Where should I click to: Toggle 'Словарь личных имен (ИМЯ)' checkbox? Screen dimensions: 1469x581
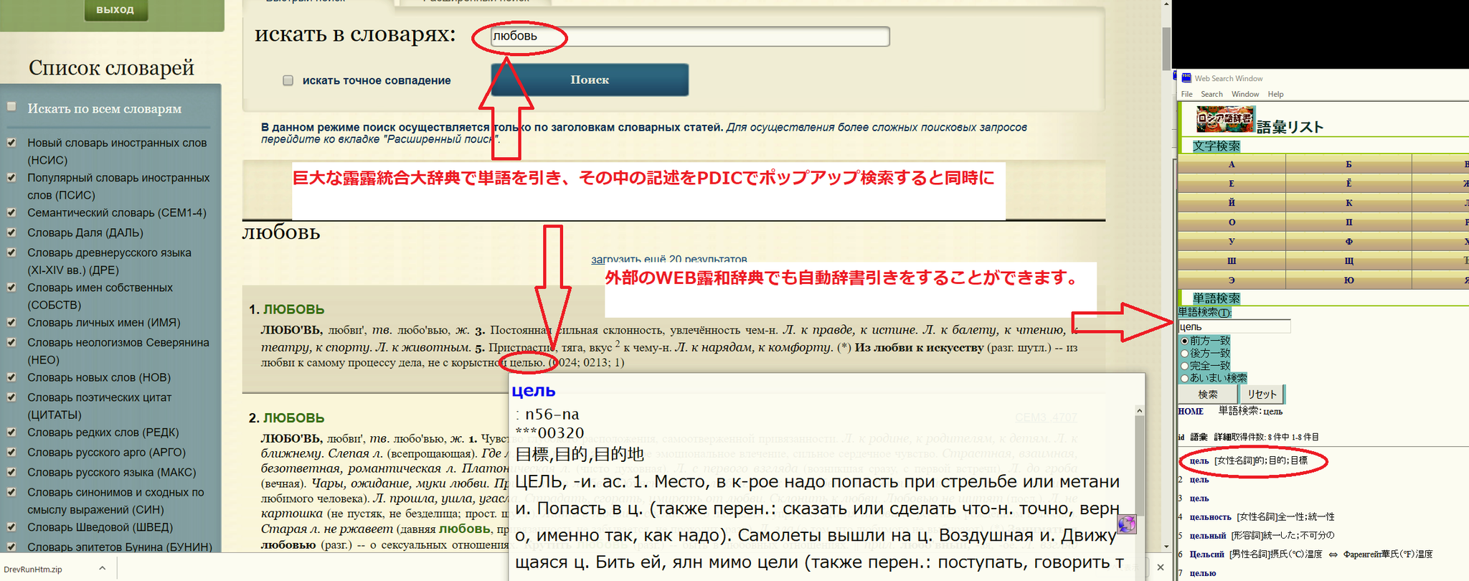(x=11, y=322)
